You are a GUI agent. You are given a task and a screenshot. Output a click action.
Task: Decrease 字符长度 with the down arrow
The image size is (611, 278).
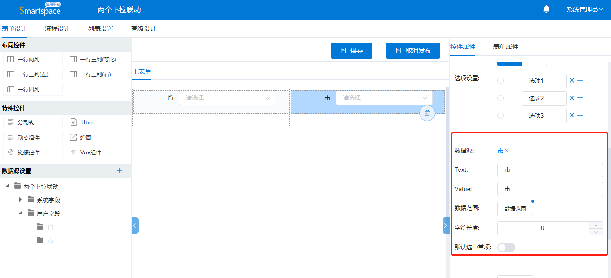click(596, 232)
